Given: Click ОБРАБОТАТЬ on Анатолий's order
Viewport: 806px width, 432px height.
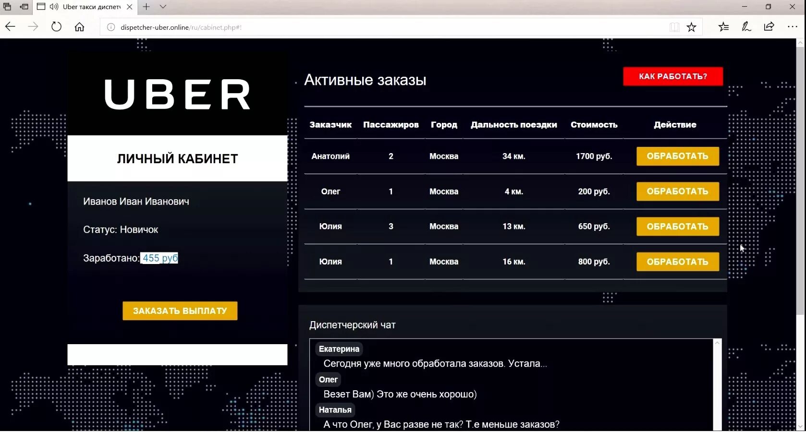Looking at the screenshot, I should coord(677,156).
